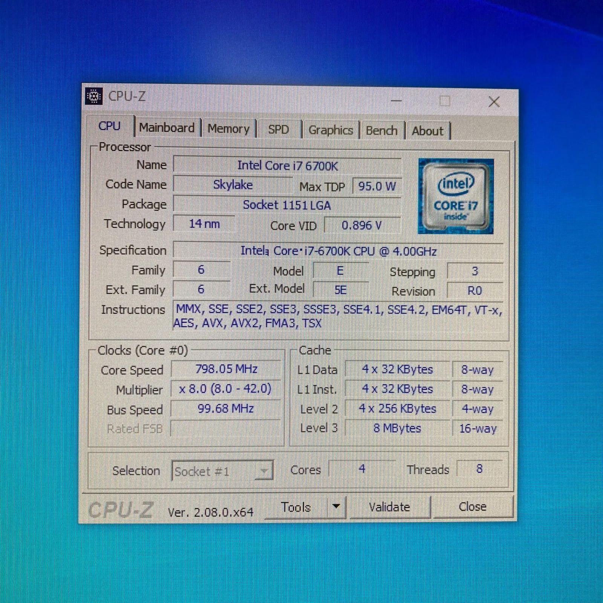Click the Tools button
Screen dimensions: 603x603
(296, 507)
